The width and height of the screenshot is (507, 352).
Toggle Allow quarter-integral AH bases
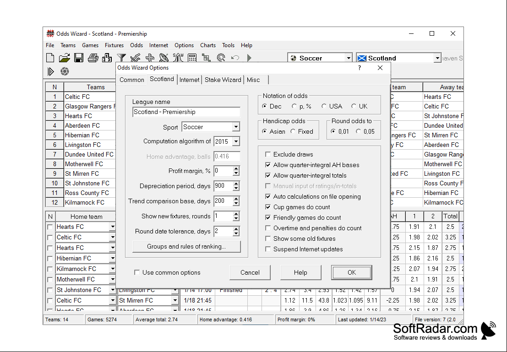click(268, 165)
